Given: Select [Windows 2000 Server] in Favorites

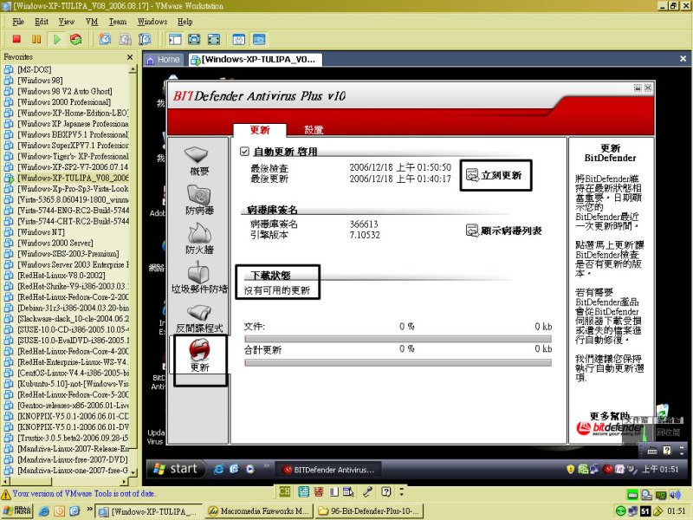Looking at the screenshot, I should [x=55, y=243].
